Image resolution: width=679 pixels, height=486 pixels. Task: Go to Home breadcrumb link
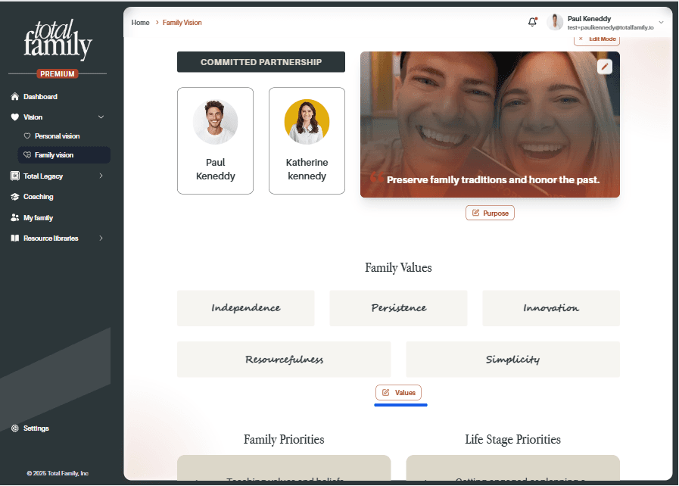pos(140,23)
